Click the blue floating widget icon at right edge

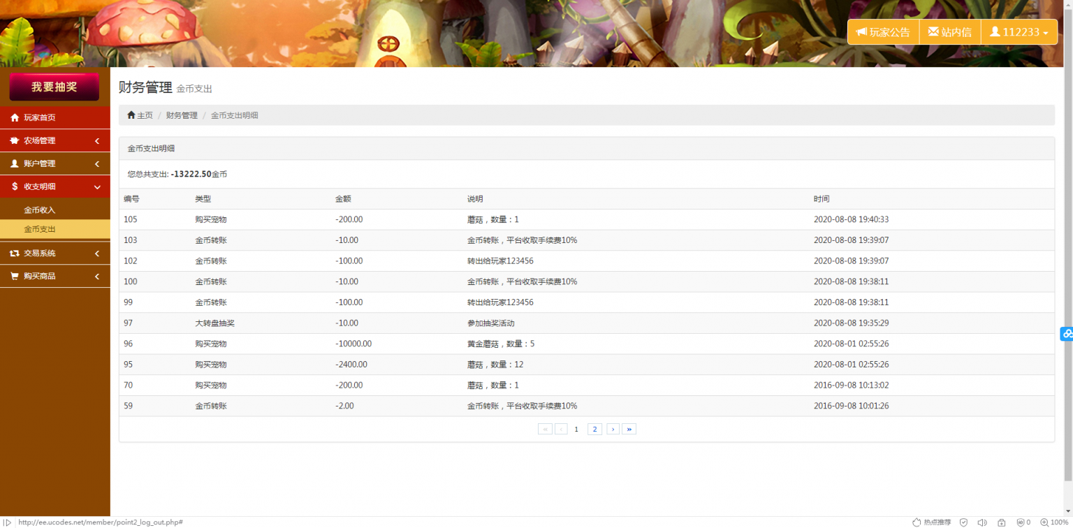[x=1067, y=334]
